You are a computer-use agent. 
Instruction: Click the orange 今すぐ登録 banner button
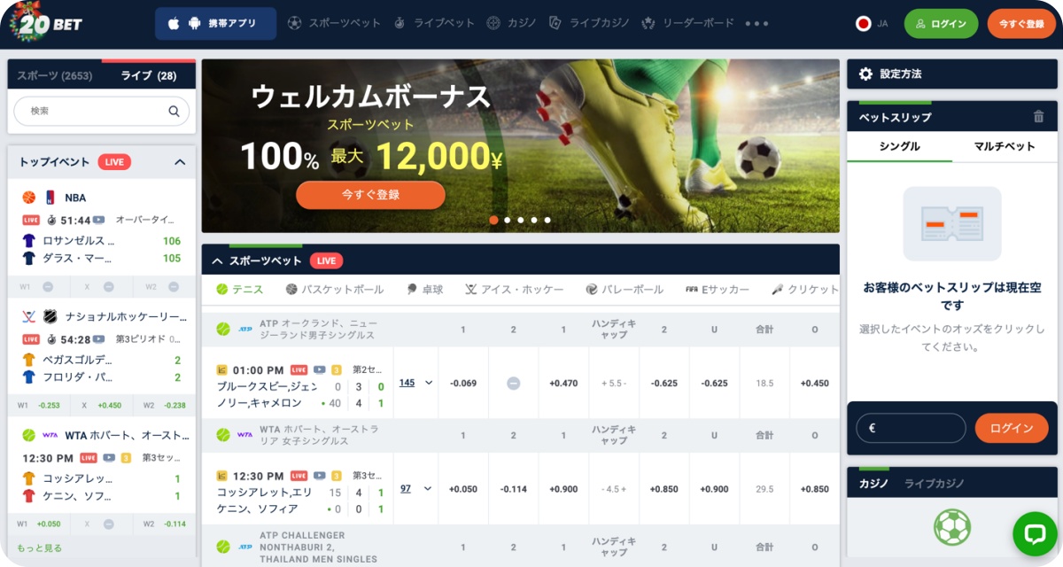[370, 195]
